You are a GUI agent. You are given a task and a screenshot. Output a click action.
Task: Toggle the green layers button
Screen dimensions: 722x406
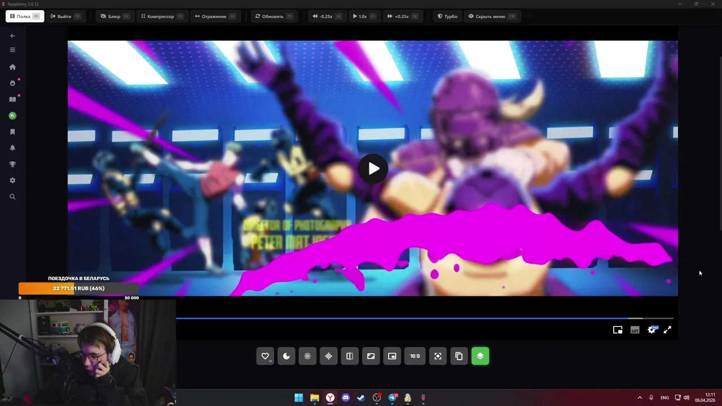tap(480, 356)
